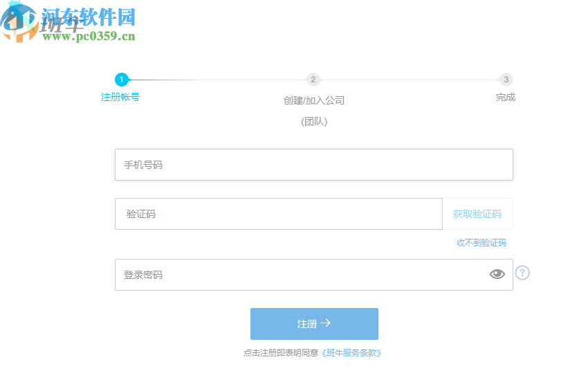The height and width of the screenshot is (389, 588).
Task: Select the step 2 circle indicator
Action: [x=313, y=80]
